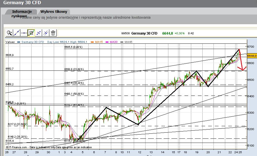
Task: Click the trash bin delete icon
Action: coord(53,33)
